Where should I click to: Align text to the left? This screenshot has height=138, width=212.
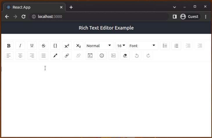click(9, 55)
